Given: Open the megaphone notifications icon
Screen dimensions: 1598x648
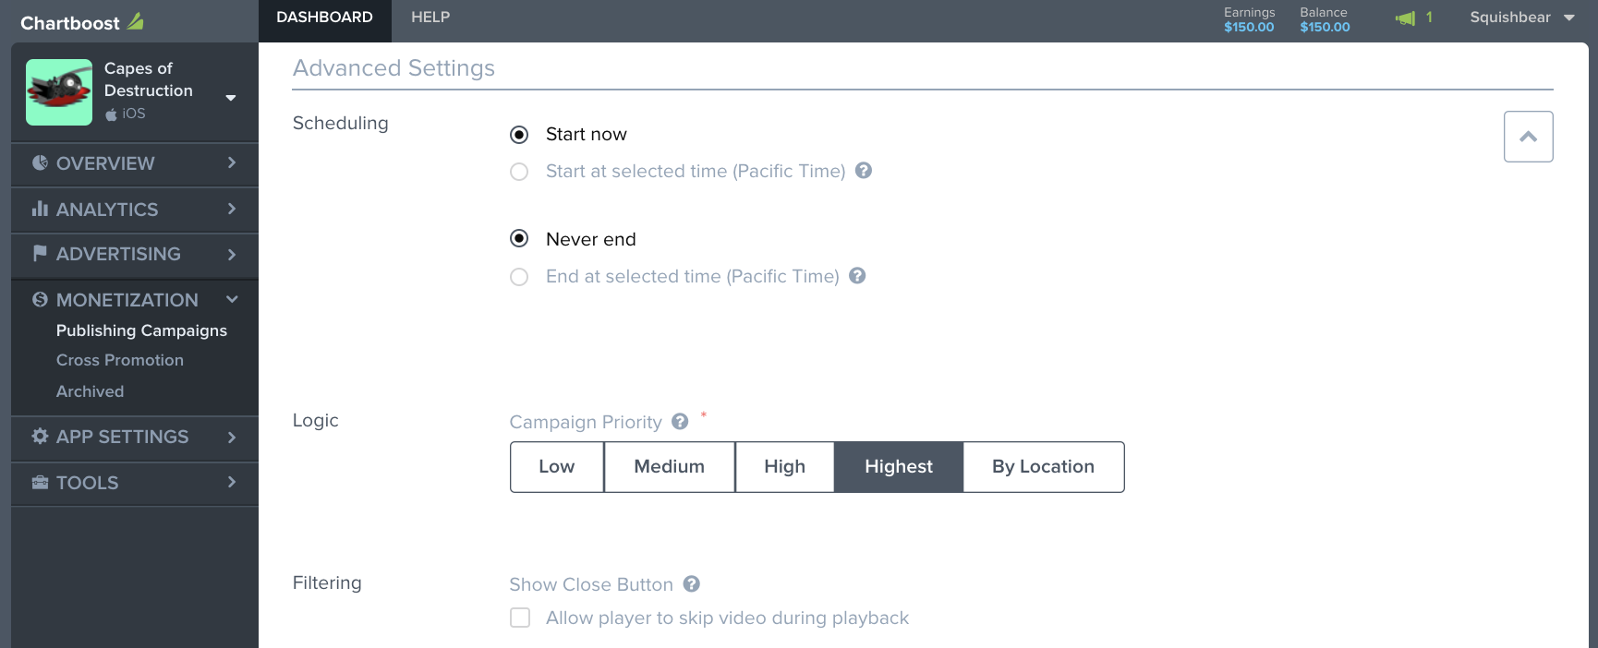Looking at the screenshot, I should (x=1405, y=18).
